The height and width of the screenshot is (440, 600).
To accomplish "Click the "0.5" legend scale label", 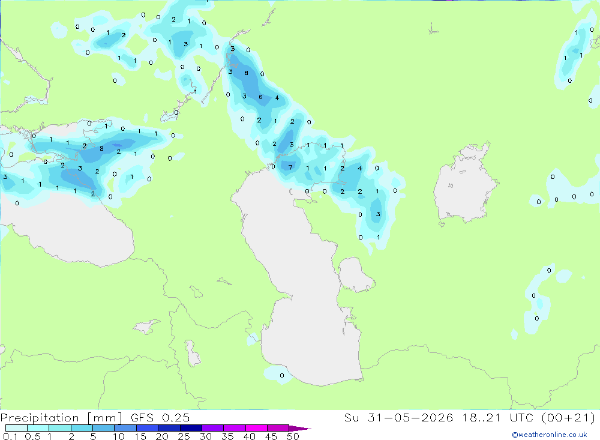I will click(32, 436).
